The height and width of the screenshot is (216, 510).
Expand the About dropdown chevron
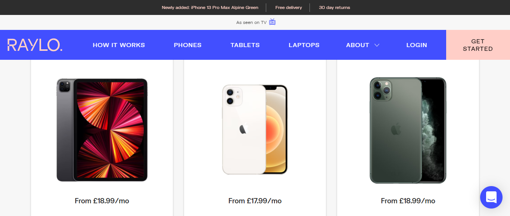pos(377,45)
